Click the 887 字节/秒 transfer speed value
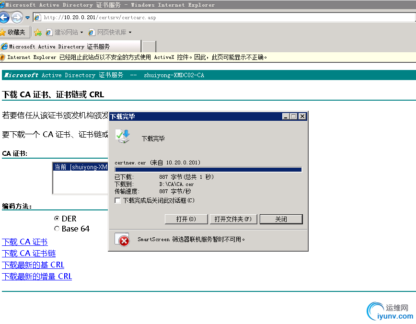 coord(175,191)
